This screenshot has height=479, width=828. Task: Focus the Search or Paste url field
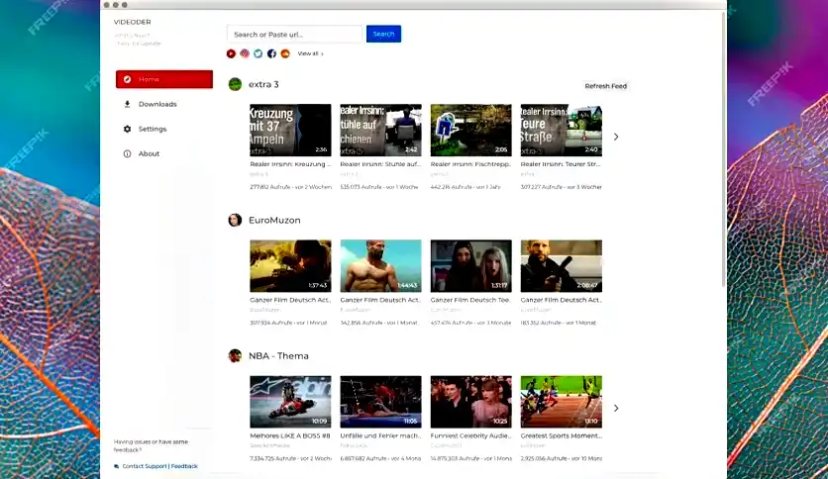pyautogui.click(x=295, y=35)
